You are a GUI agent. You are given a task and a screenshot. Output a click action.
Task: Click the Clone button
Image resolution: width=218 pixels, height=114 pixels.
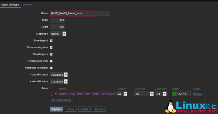[71, 109]
